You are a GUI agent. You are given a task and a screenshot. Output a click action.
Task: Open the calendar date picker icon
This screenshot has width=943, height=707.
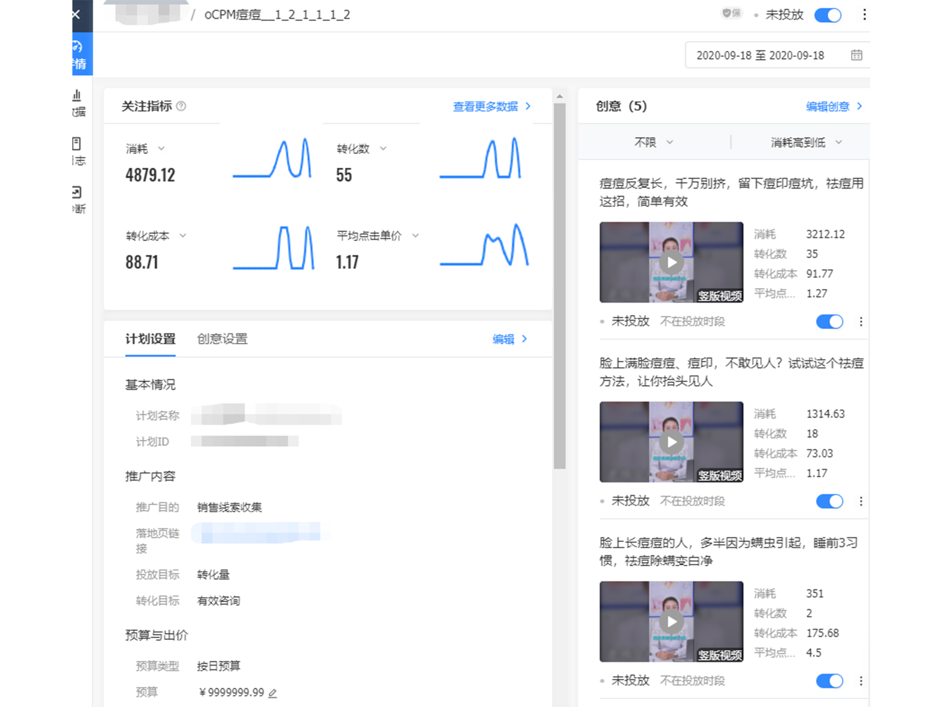point(856,55)
